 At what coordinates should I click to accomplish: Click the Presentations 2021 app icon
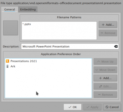pyautogui.click(x=7, y=61)
